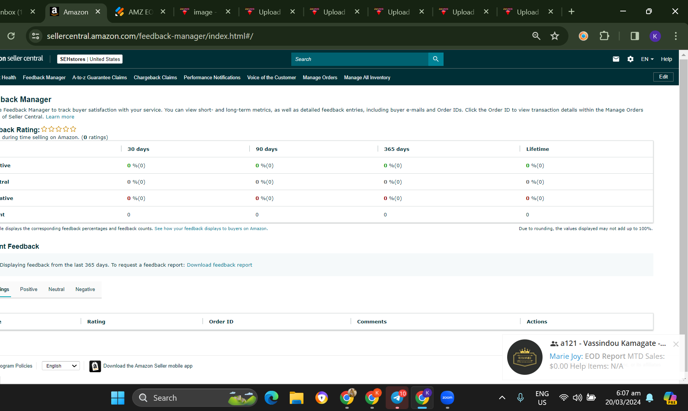
Task: Switch to the AMZ EC browser tab
Action: (x=140, y=12)
